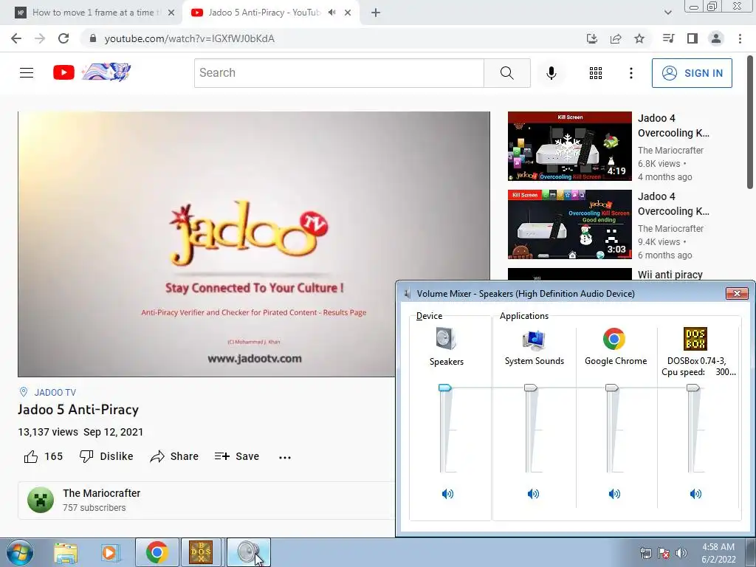Viewport: 756px width, 567px height.
Task: Open the Wii anti piracy video title
Action: tap(670, 275)
